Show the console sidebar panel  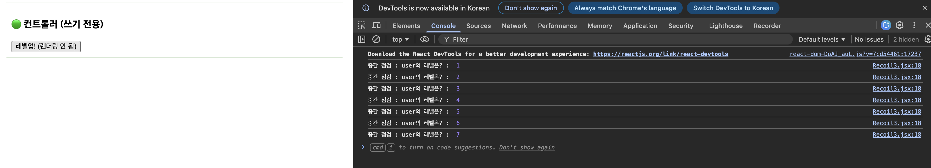361,39
